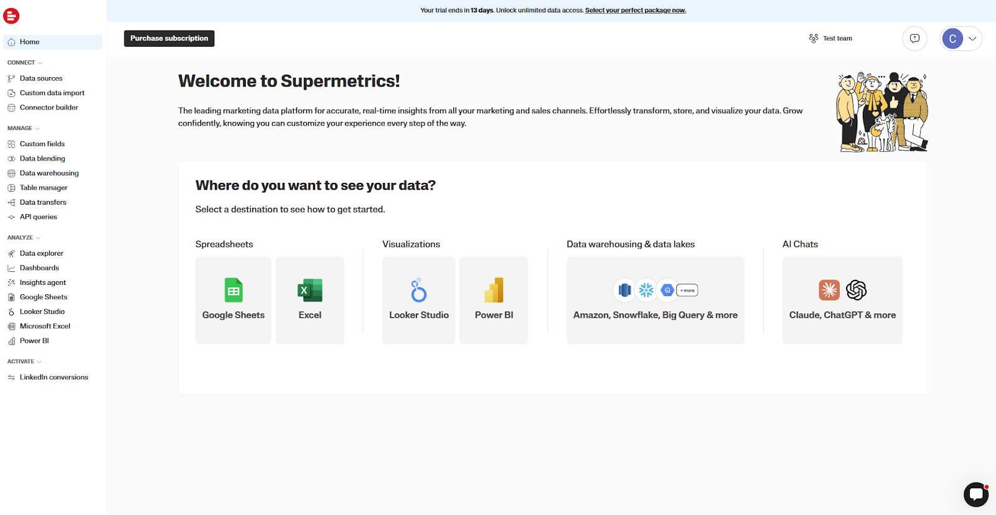The height and width of the screenshot is (515, 996).
Task: Click the Claude logo in AI Chats
Action: pos(829,290)
